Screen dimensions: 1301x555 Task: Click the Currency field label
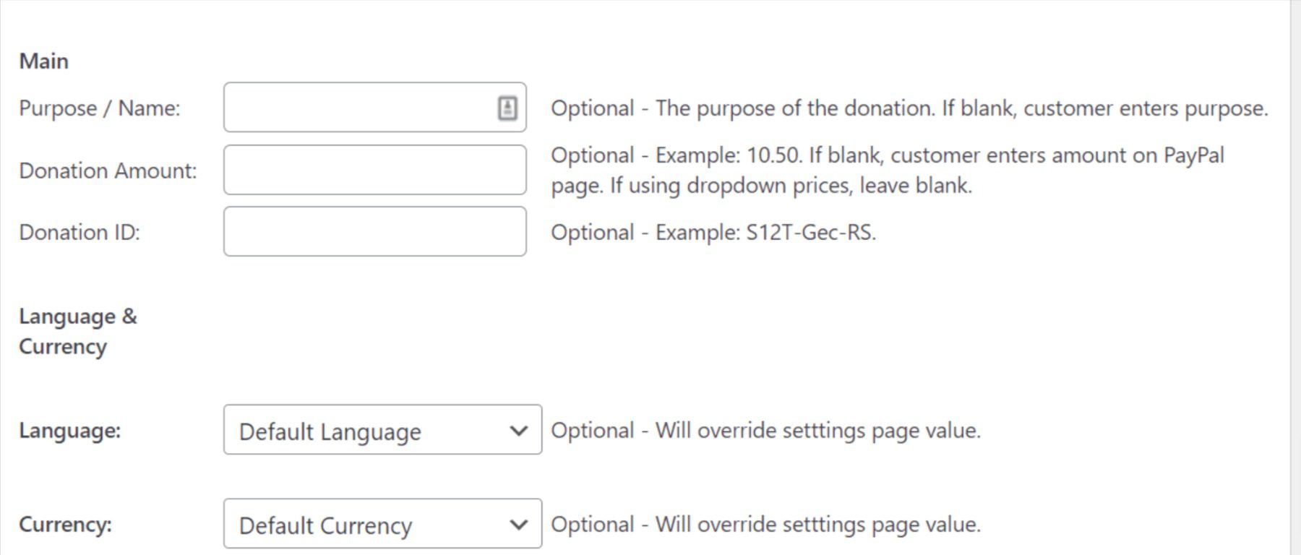tap(65, 525)
